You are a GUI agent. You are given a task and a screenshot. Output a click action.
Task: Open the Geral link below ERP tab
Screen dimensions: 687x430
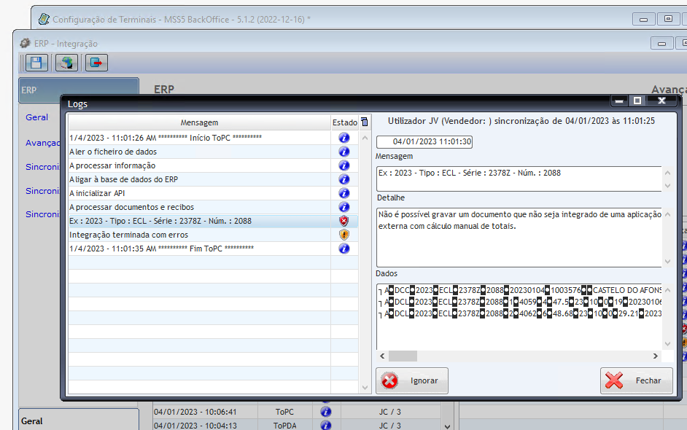tap(37, 117)
